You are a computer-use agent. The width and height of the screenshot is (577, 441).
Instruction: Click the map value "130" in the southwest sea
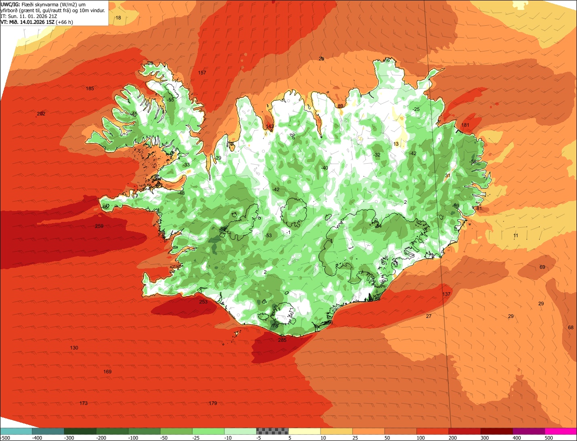pyautogui.click(x=74, y=348)
